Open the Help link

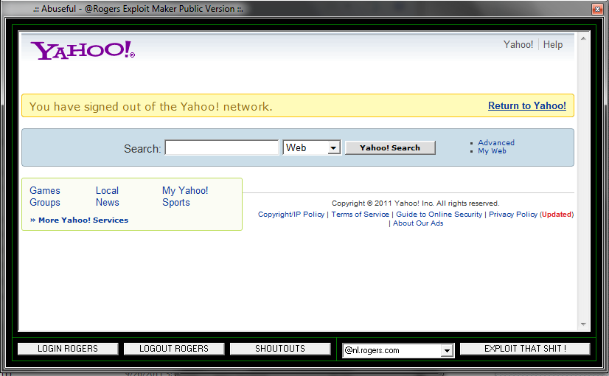553,45
